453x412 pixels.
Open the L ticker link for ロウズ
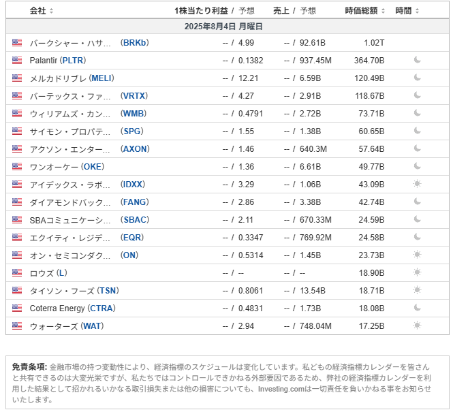(62, 273)
